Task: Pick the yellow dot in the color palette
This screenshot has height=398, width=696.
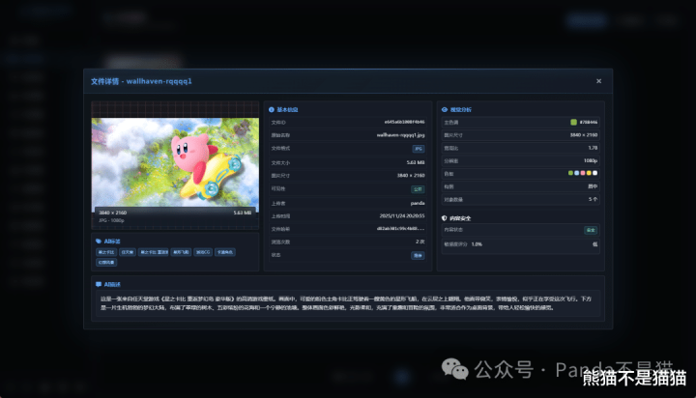Action: 589,173
